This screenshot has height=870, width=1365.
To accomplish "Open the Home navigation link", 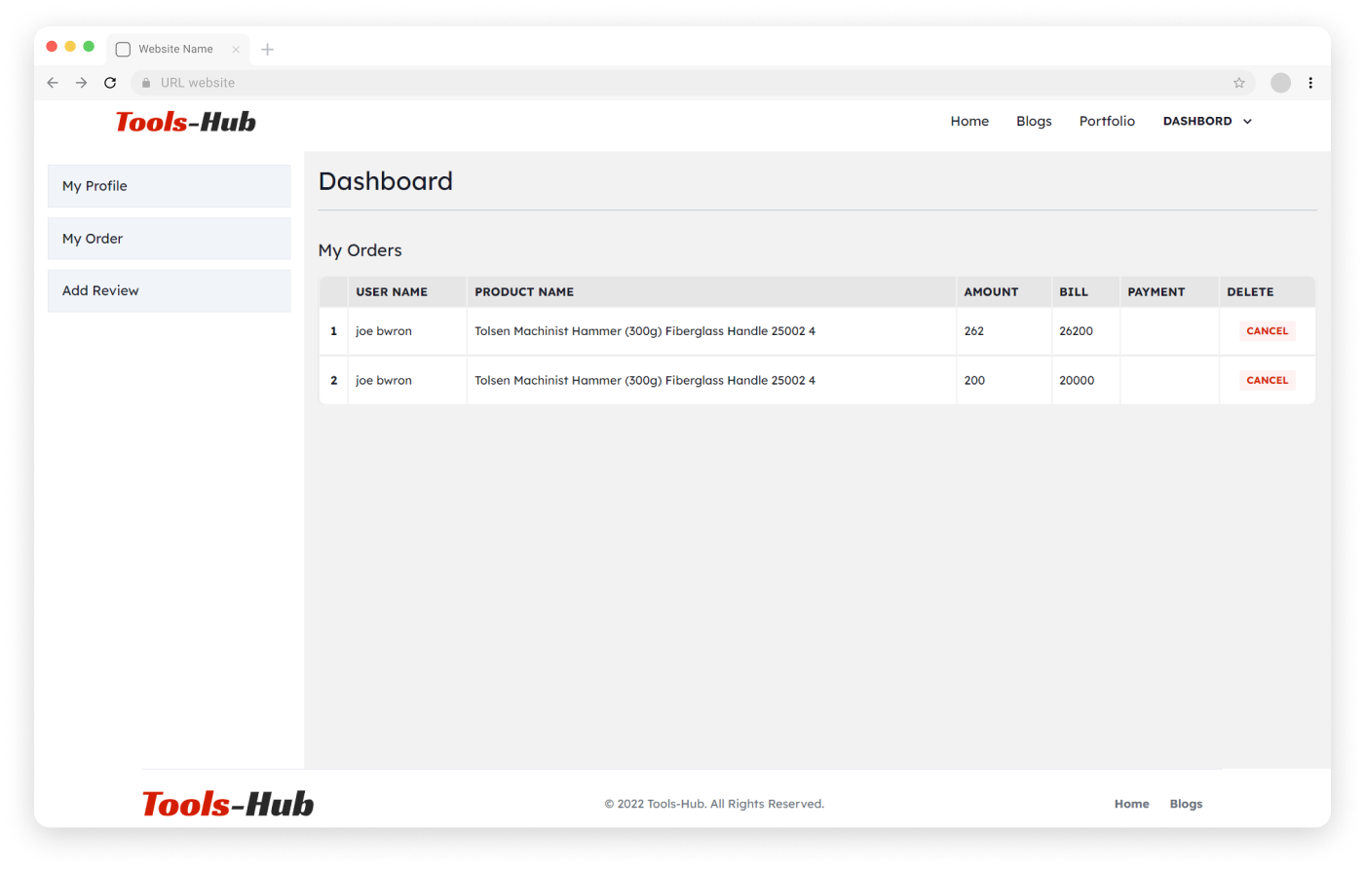I will 969,121.
